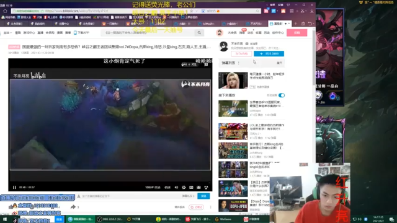The width and height of the screenshot is (397, 223).
Task: Open the WeGame taskbar item
Action: [224, 219]
